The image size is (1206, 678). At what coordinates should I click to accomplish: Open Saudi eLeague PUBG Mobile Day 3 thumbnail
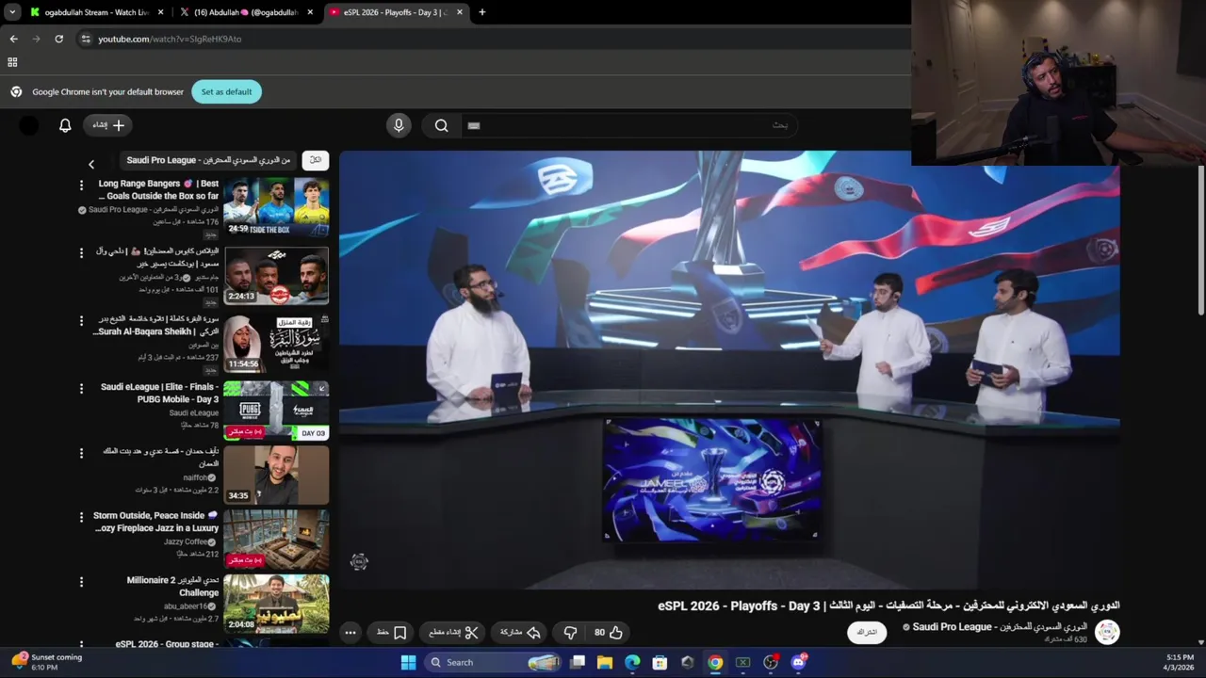point(276,412)
